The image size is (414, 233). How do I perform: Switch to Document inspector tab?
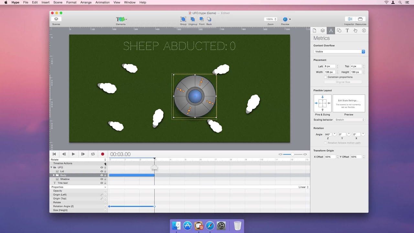314,30
